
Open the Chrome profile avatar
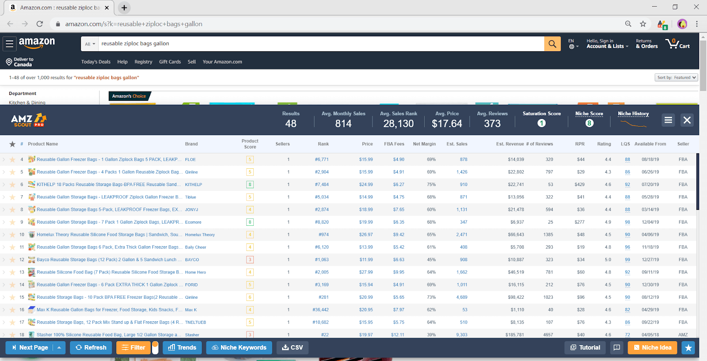tap(682, 24)
